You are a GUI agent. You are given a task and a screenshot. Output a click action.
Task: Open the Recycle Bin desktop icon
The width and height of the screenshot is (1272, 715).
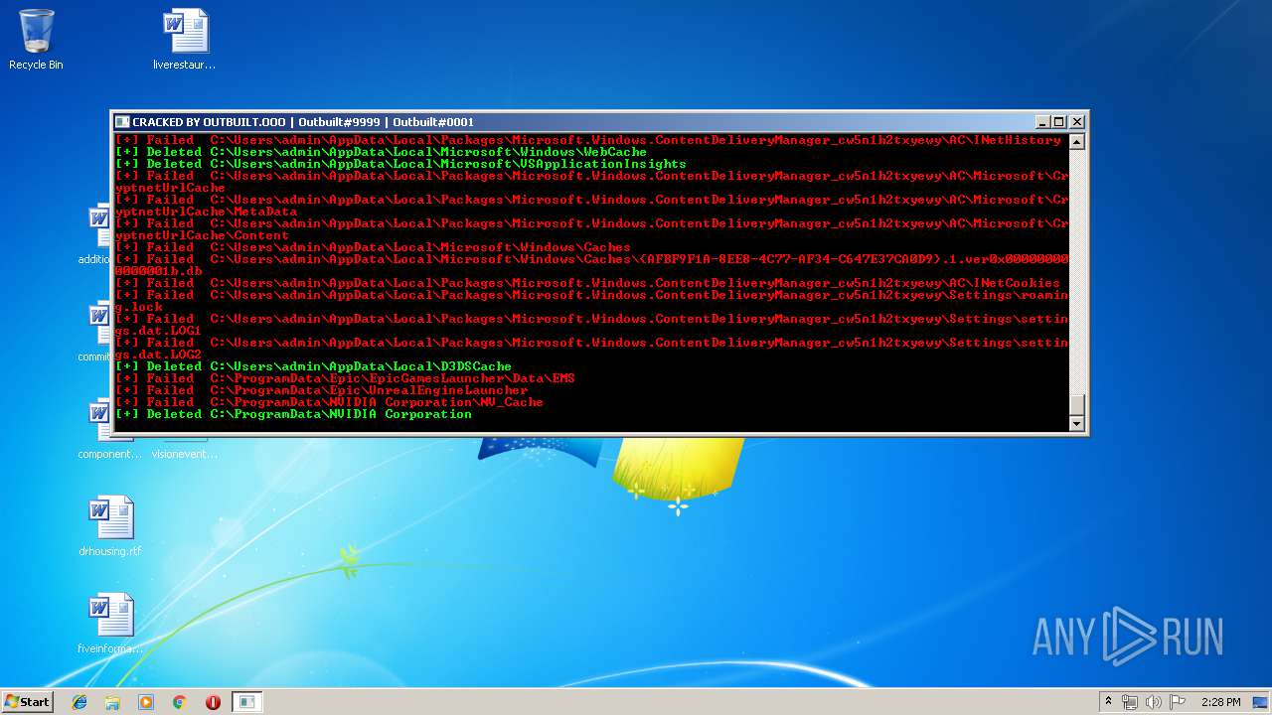[x=36, y=40]
